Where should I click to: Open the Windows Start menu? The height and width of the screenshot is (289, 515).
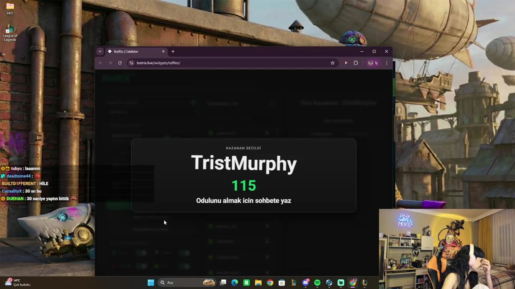point(151,283)
